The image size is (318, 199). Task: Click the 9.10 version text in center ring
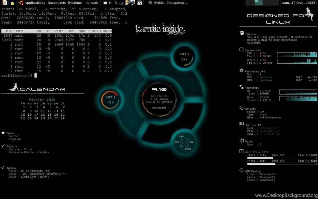tap(159, 89)
